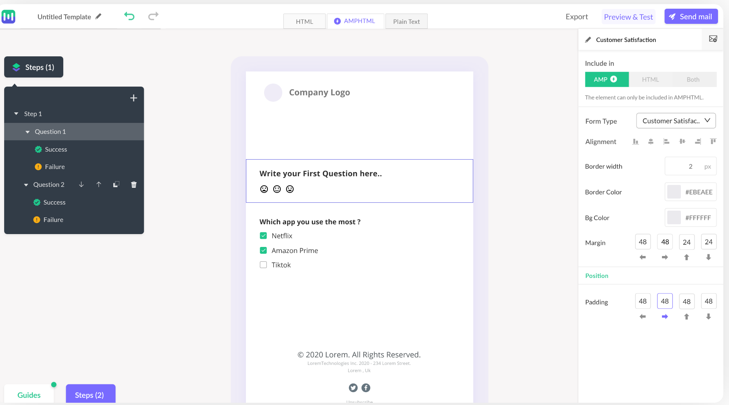Click the undo arrow icon
The height and width of the screenshot is (405, 729).
129,16
